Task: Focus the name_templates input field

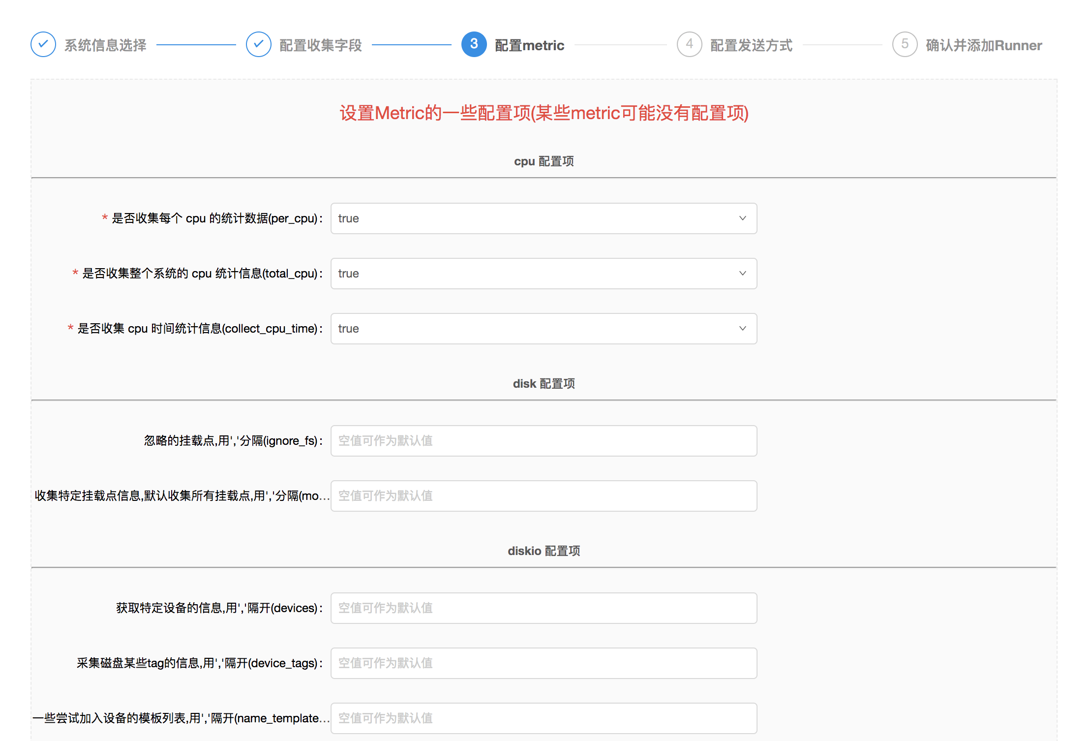Action: pyautogui.click(x=544, y=718)
